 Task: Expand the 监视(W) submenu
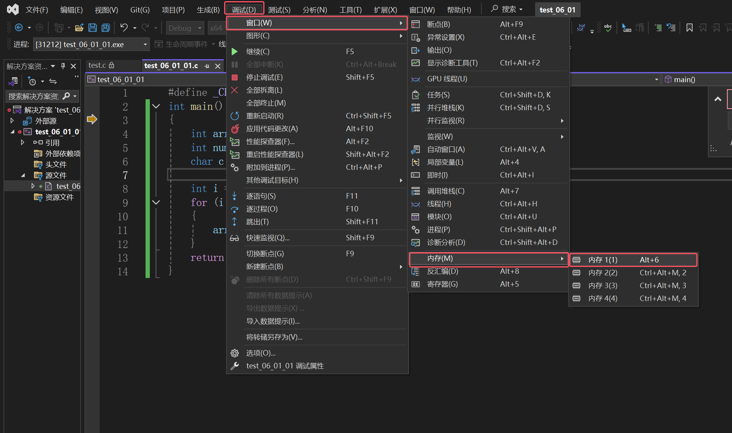point(488,137)
